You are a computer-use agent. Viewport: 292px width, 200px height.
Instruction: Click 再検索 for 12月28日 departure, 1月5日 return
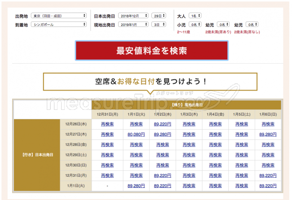click(x=242, y=144)
